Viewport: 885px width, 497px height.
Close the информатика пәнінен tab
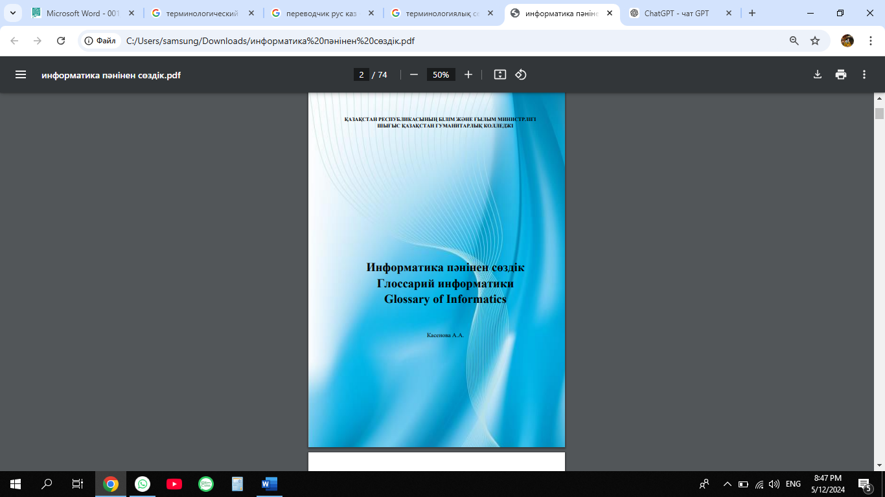tap(609, 13)
